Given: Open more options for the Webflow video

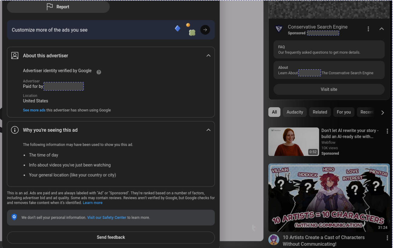Looking at the screenshot, I should (387, 131).
